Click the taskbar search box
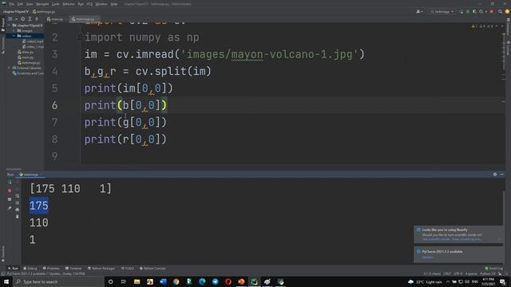The image size is (511, 287). pyautogui.click(x=58, y=281)
